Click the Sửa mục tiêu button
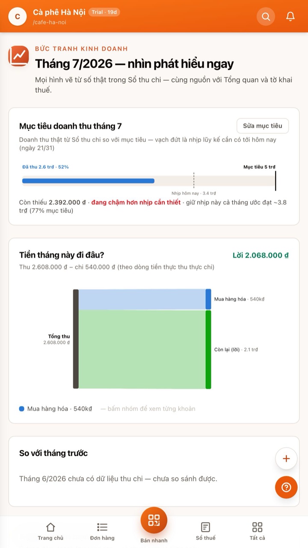This screenshot has width=308, height=548. pos(263,126)
